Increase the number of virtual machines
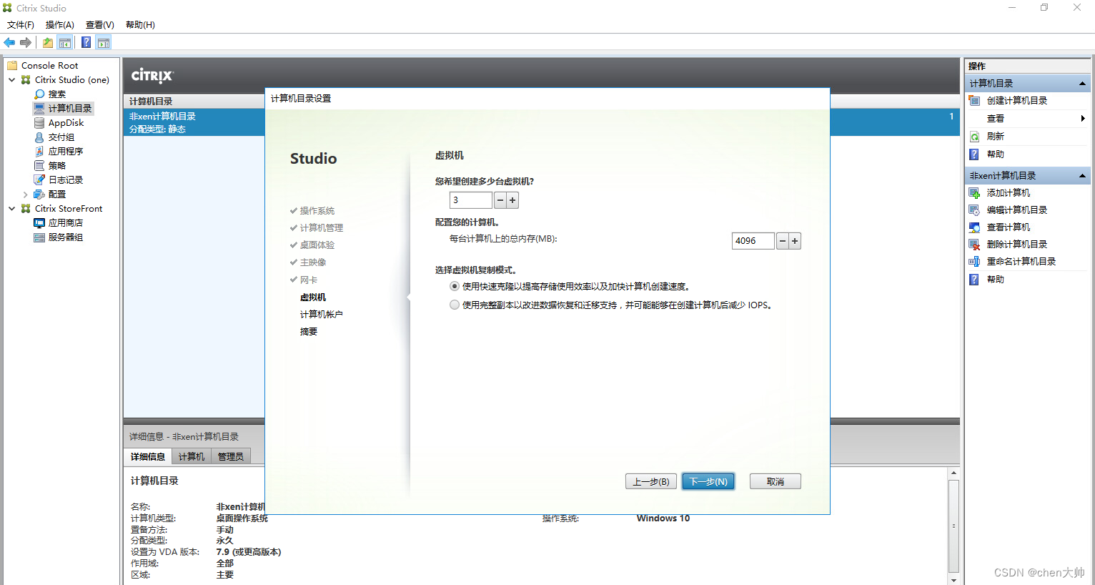 pos(512,200)
